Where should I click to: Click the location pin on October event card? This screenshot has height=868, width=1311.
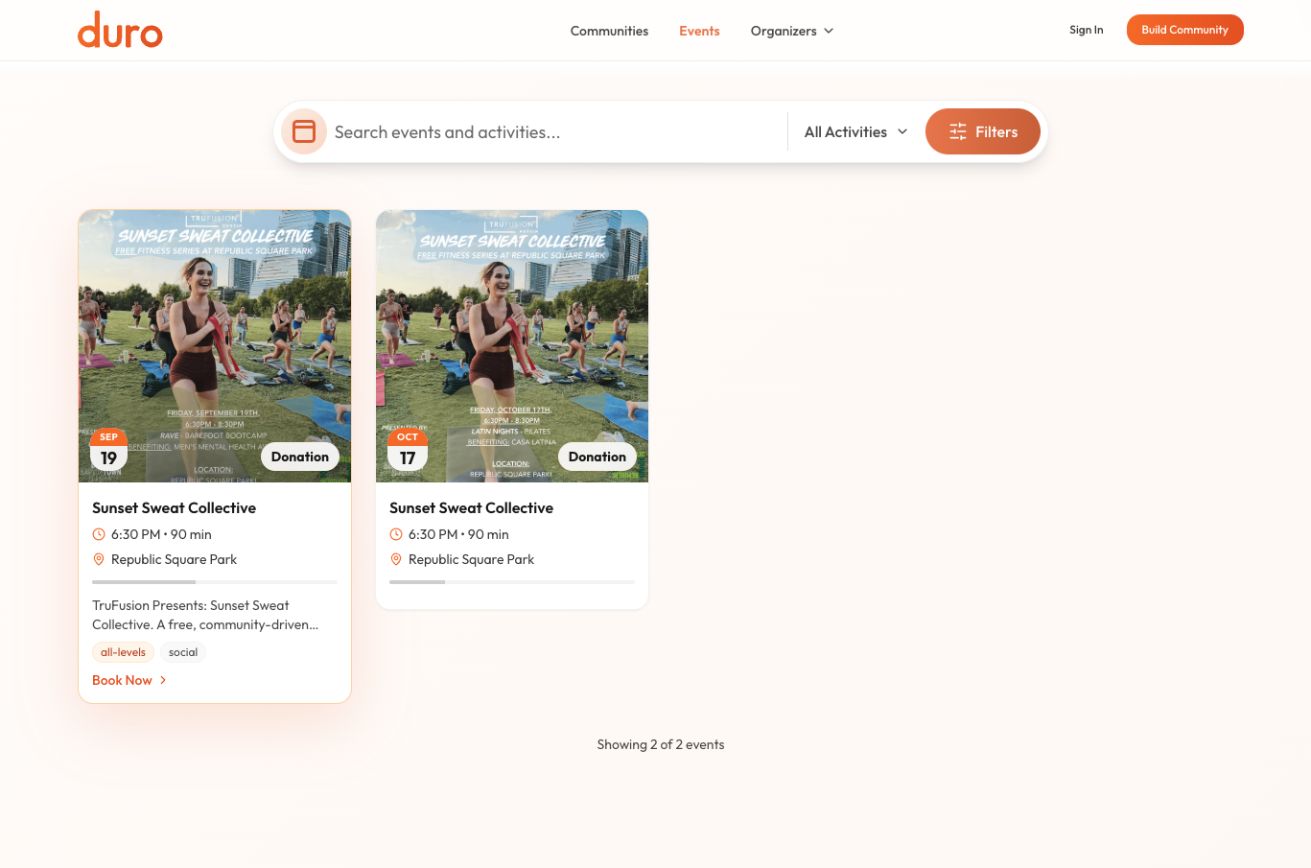(x=396, y=559)
